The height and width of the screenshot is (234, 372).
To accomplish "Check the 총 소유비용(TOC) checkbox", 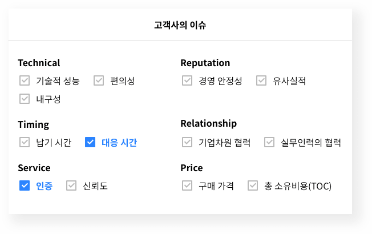I will click(253, 185).
